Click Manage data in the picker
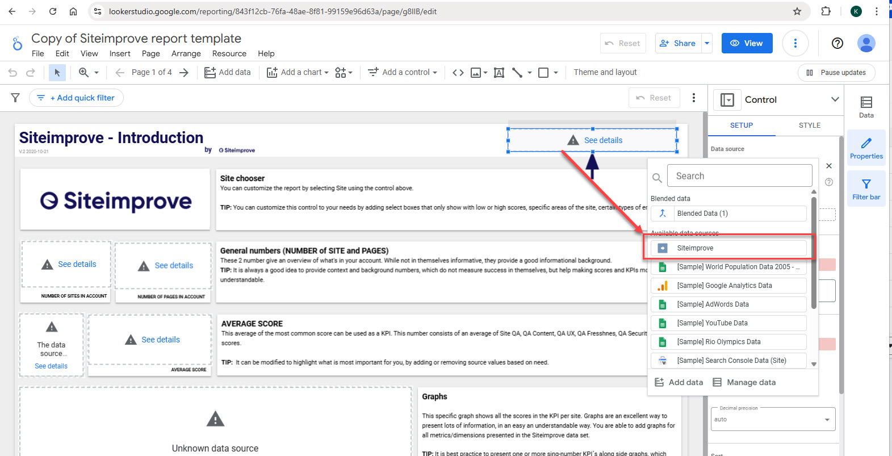Image resolution: width=892 pixels, height=456 pixels. pos(744,382)
